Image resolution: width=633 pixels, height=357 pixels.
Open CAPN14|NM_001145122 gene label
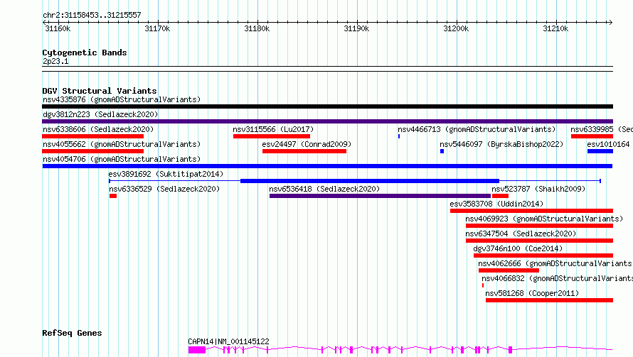(228, 341)
